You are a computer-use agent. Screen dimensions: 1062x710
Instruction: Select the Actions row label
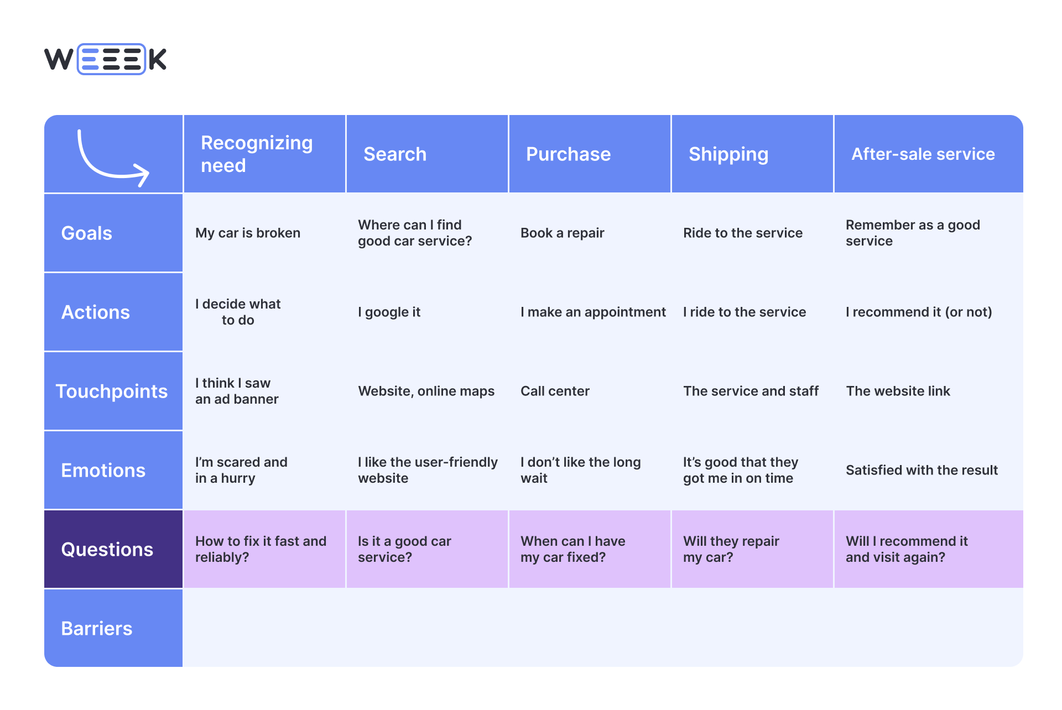96,312
